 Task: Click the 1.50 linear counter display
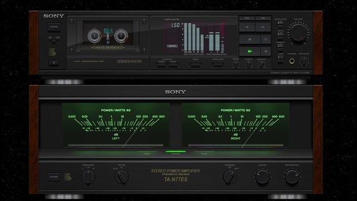click(x=175, y=25)
